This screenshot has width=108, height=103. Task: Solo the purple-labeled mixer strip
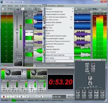[36, 91]
